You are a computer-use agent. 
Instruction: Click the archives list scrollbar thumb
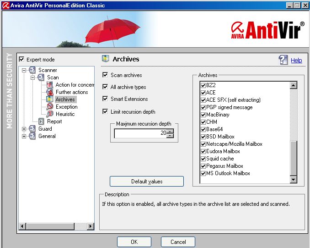pyautogui.click(x=294, y=159)
